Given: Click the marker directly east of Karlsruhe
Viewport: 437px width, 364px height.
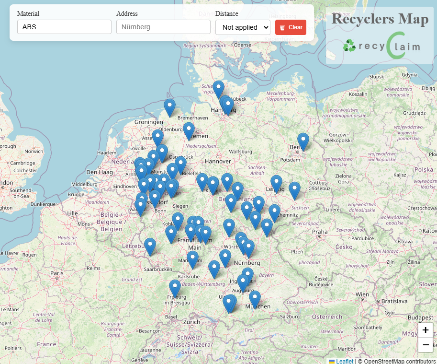Looking at the screenshot, I should [214, 270].
